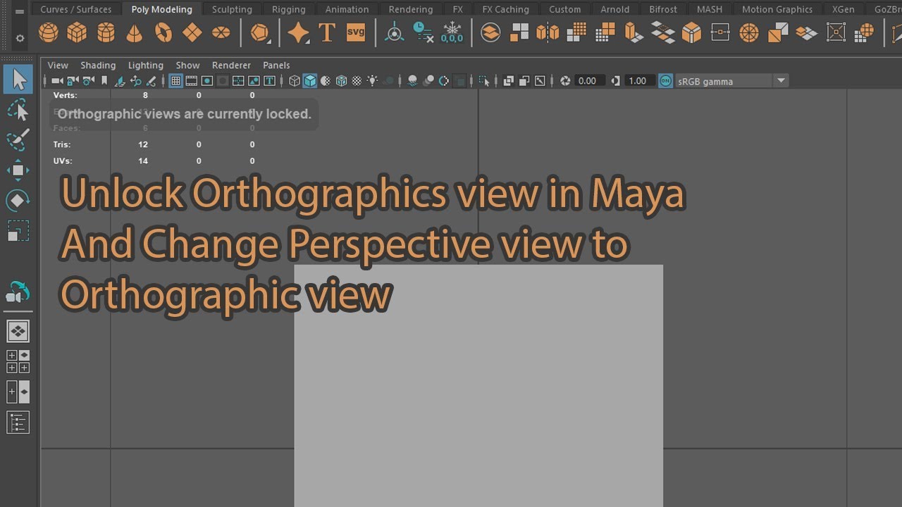Create a polygon torus from the shelf
This screenshot has width=902, height=507.
(163, 32)
